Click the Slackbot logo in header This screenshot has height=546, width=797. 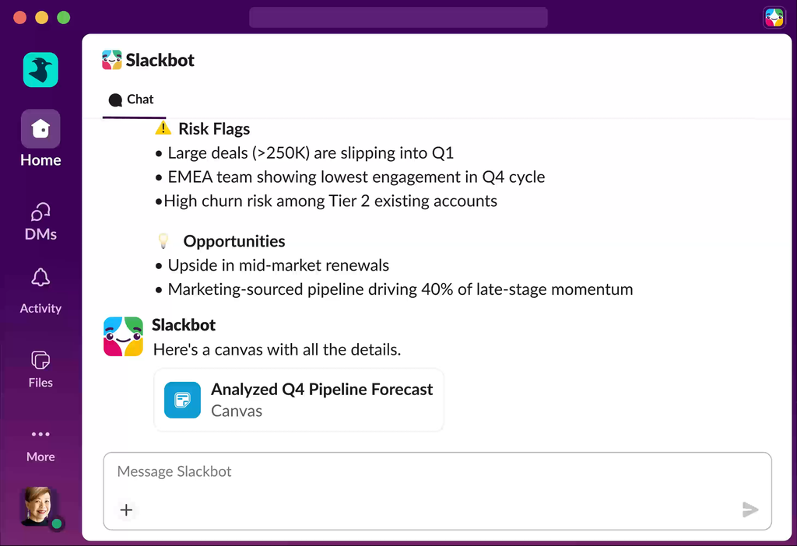[x=112, y=60]
